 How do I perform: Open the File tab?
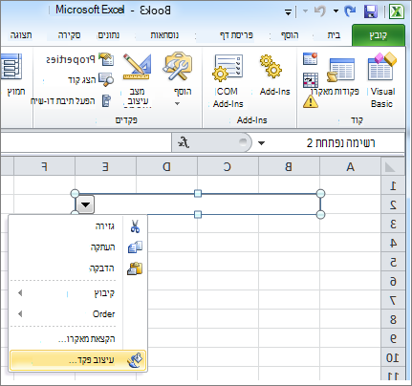coord(379,35)
